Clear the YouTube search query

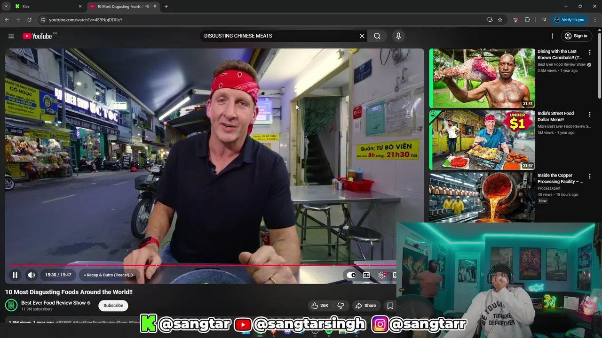point(362,36)
